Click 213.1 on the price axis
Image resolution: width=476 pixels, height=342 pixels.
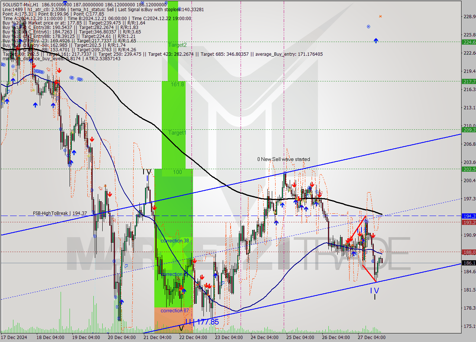point(469,107)
